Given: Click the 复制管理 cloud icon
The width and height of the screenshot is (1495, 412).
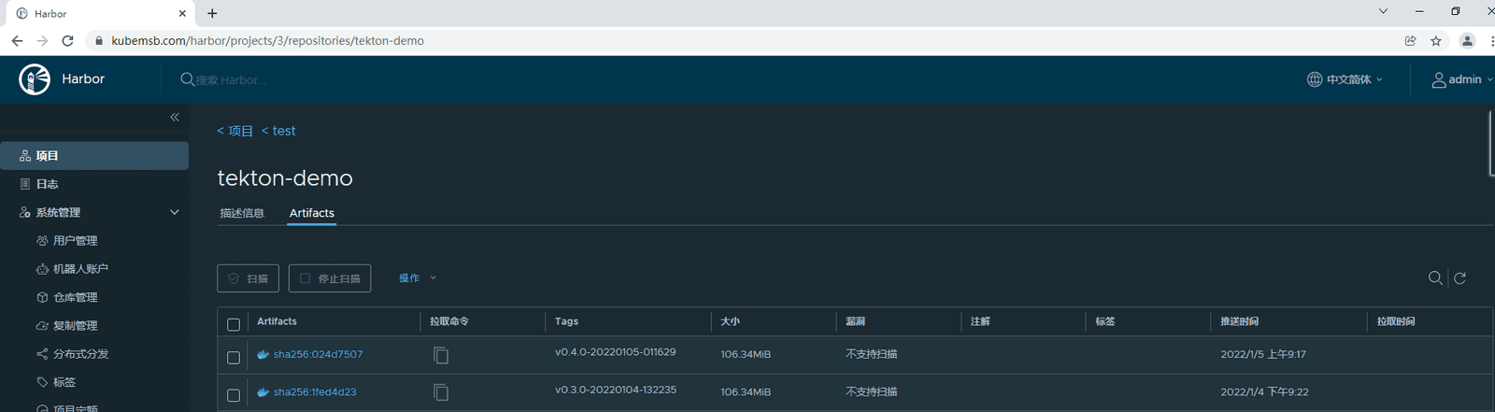Looking at the screenshot, I should coord(42,325).
